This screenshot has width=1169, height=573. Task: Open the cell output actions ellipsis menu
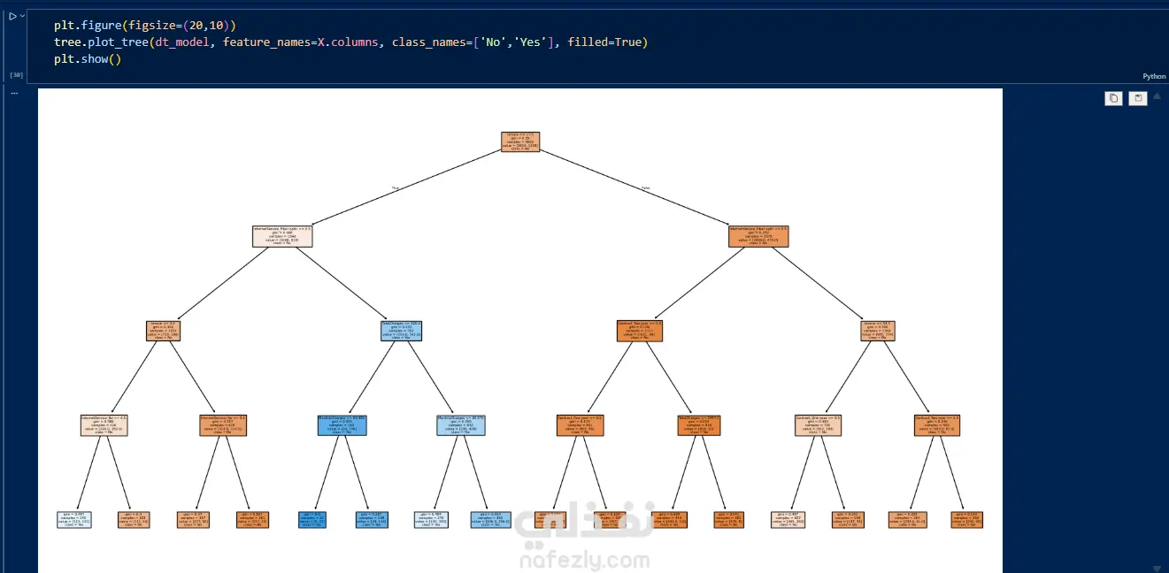pyautogui.click(x=14, y=92)
